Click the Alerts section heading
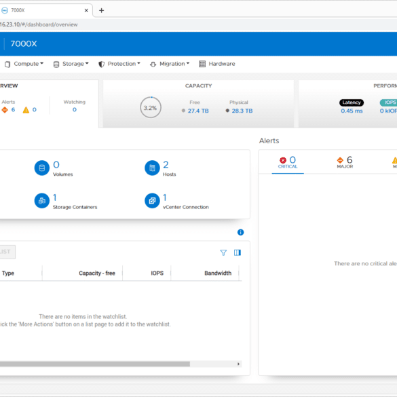Image resolution: width=397 pixels, height=397 pixels. pos(269,140)
